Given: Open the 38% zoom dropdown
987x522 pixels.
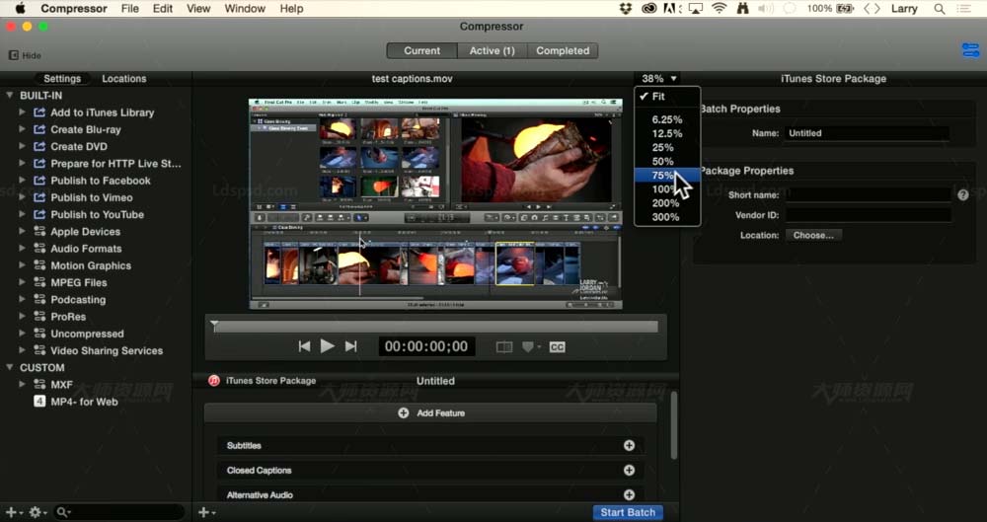Looking at the screenshot, I should [659, 79].
